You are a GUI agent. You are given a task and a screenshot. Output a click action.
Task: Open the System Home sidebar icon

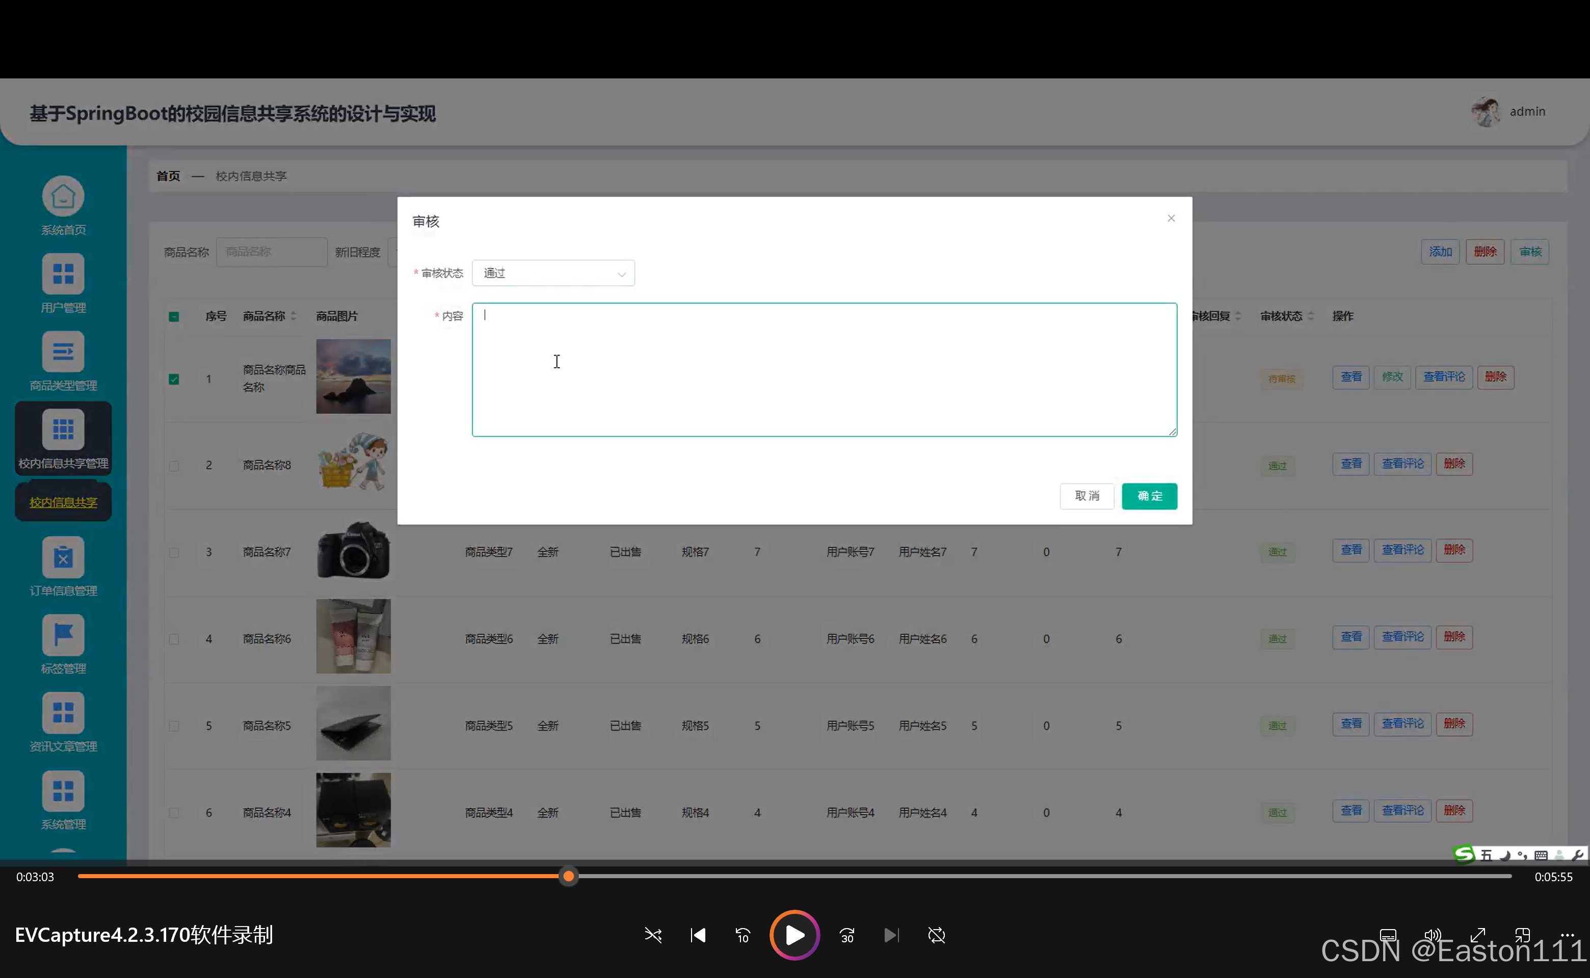pos(63,197)
